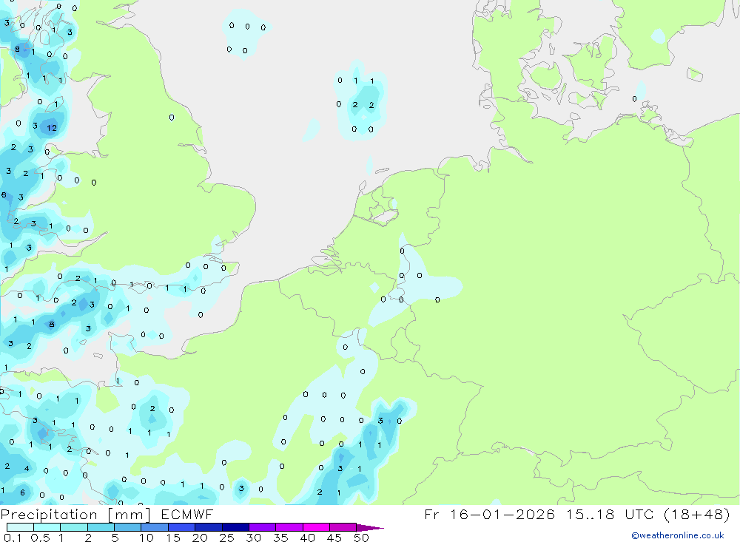Click the 5–10 mm blue legend swatch
Screen dimensions: 740x542
point(127,527)
